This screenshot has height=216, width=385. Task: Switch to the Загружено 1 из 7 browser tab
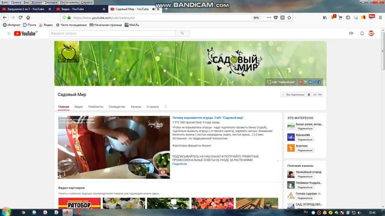click(x=26, y=9)
